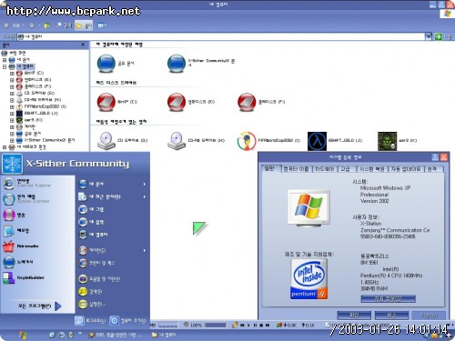The height and width of the screenshot is (341, 455).
Task: Open the CD drive G icon
Action: 106,141
